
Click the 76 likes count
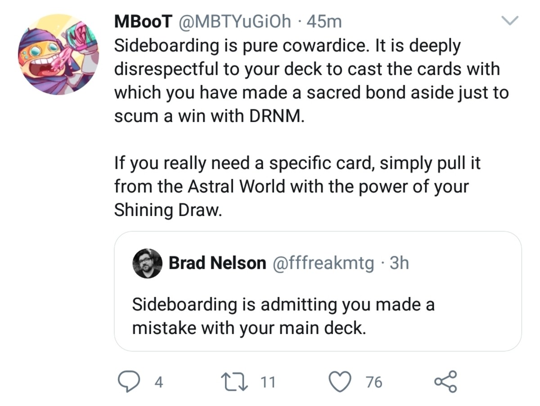pyautogui.click(x=373, y=382)
